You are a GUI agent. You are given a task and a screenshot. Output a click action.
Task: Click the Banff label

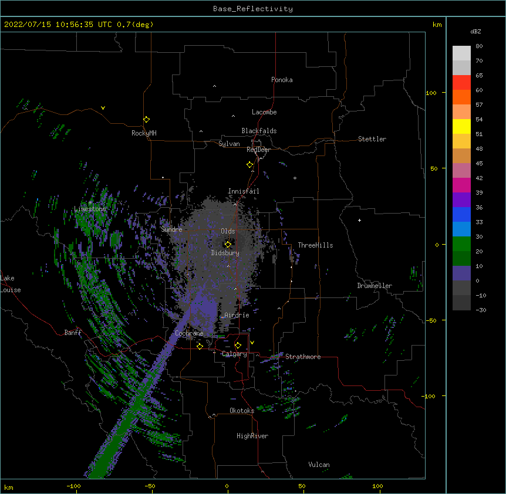click(73, 333)
